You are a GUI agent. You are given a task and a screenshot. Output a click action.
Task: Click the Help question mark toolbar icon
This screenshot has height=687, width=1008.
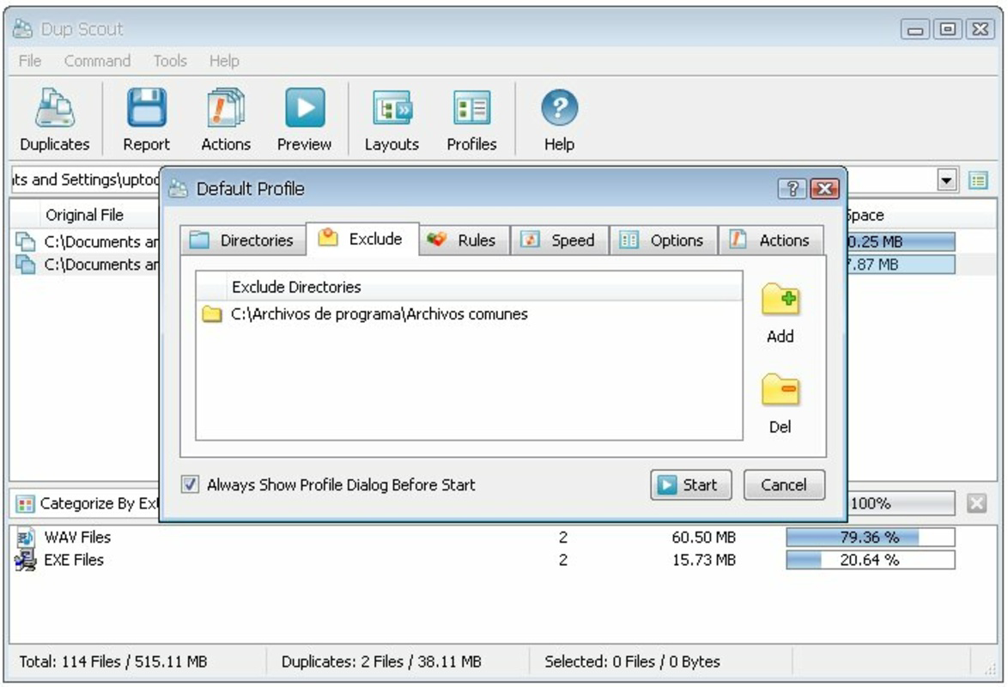559,107
